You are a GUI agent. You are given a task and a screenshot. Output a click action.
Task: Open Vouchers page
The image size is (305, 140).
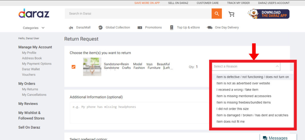(29, 75)
